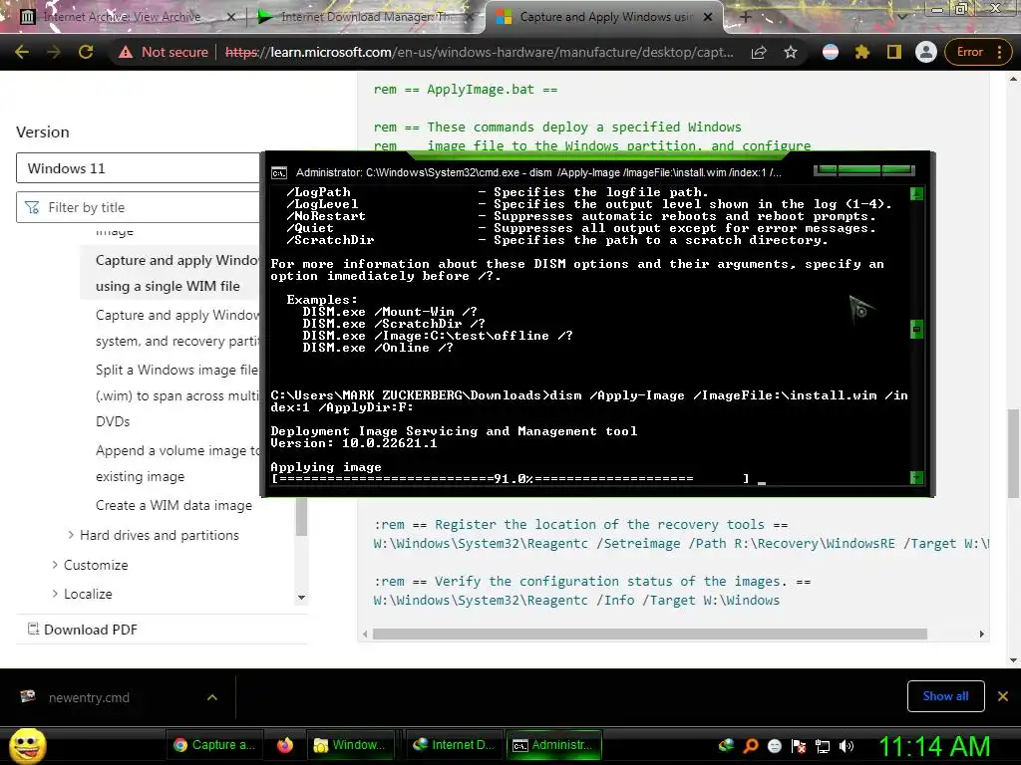
Task: Bookmark this page with the star
Action: pyautogui.click(x=791, y=52)
